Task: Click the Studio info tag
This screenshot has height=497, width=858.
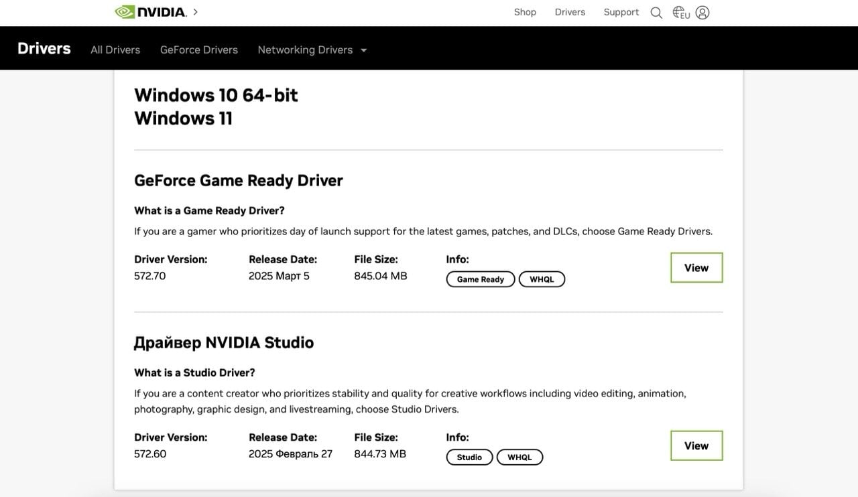Action: (469, 457)
